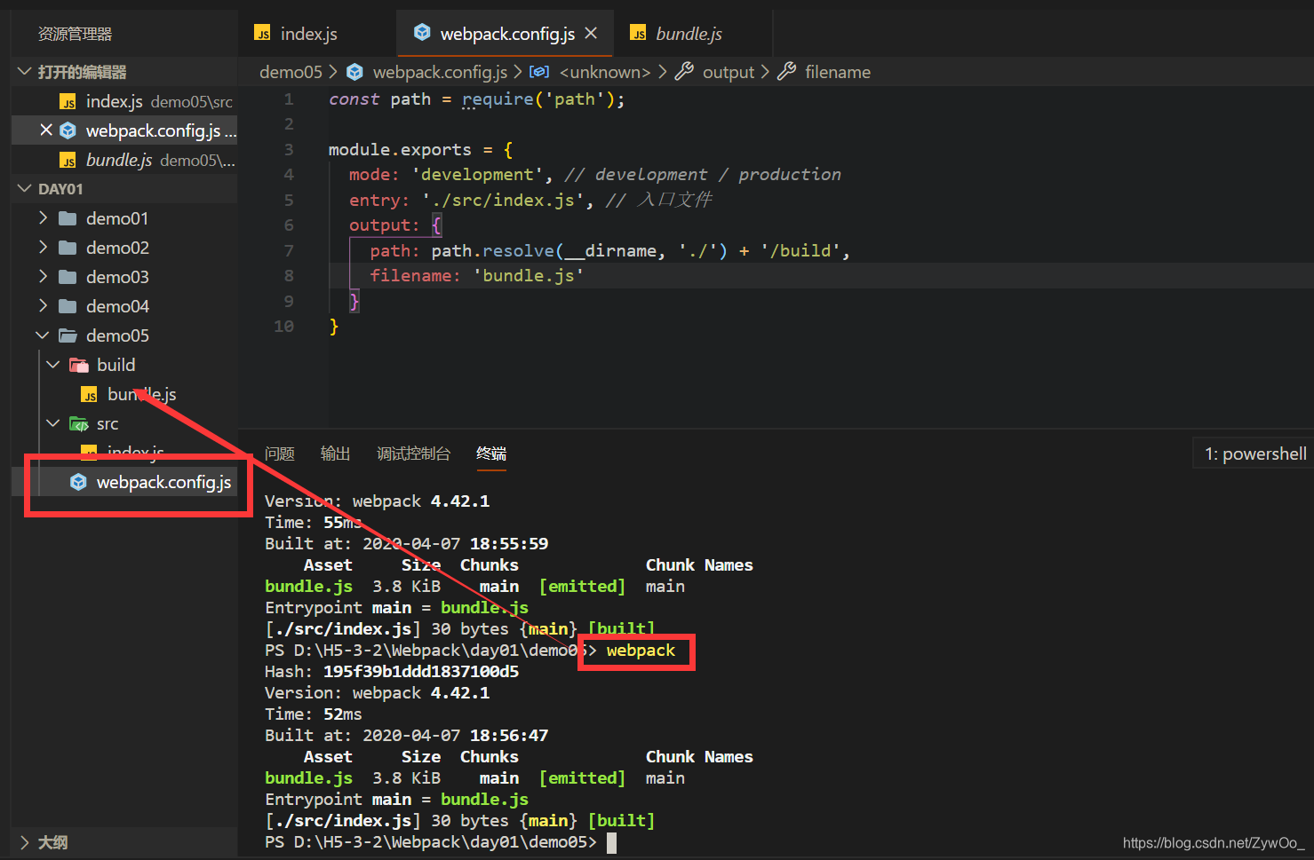Click the open demo05 folder icon

pos(68,335)
